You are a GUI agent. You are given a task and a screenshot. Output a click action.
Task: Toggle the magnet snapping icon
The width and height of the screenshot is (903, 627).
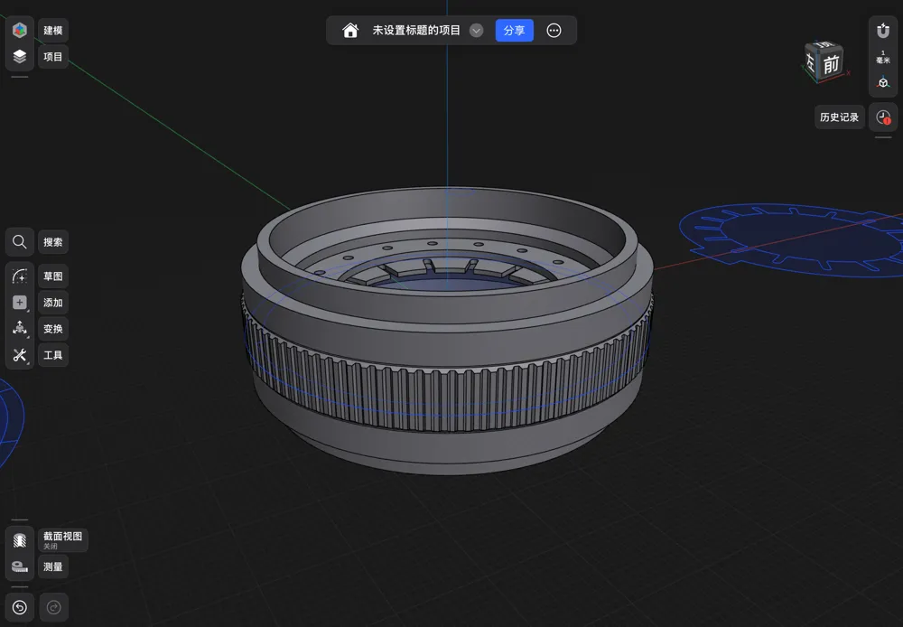click(883, 31)
